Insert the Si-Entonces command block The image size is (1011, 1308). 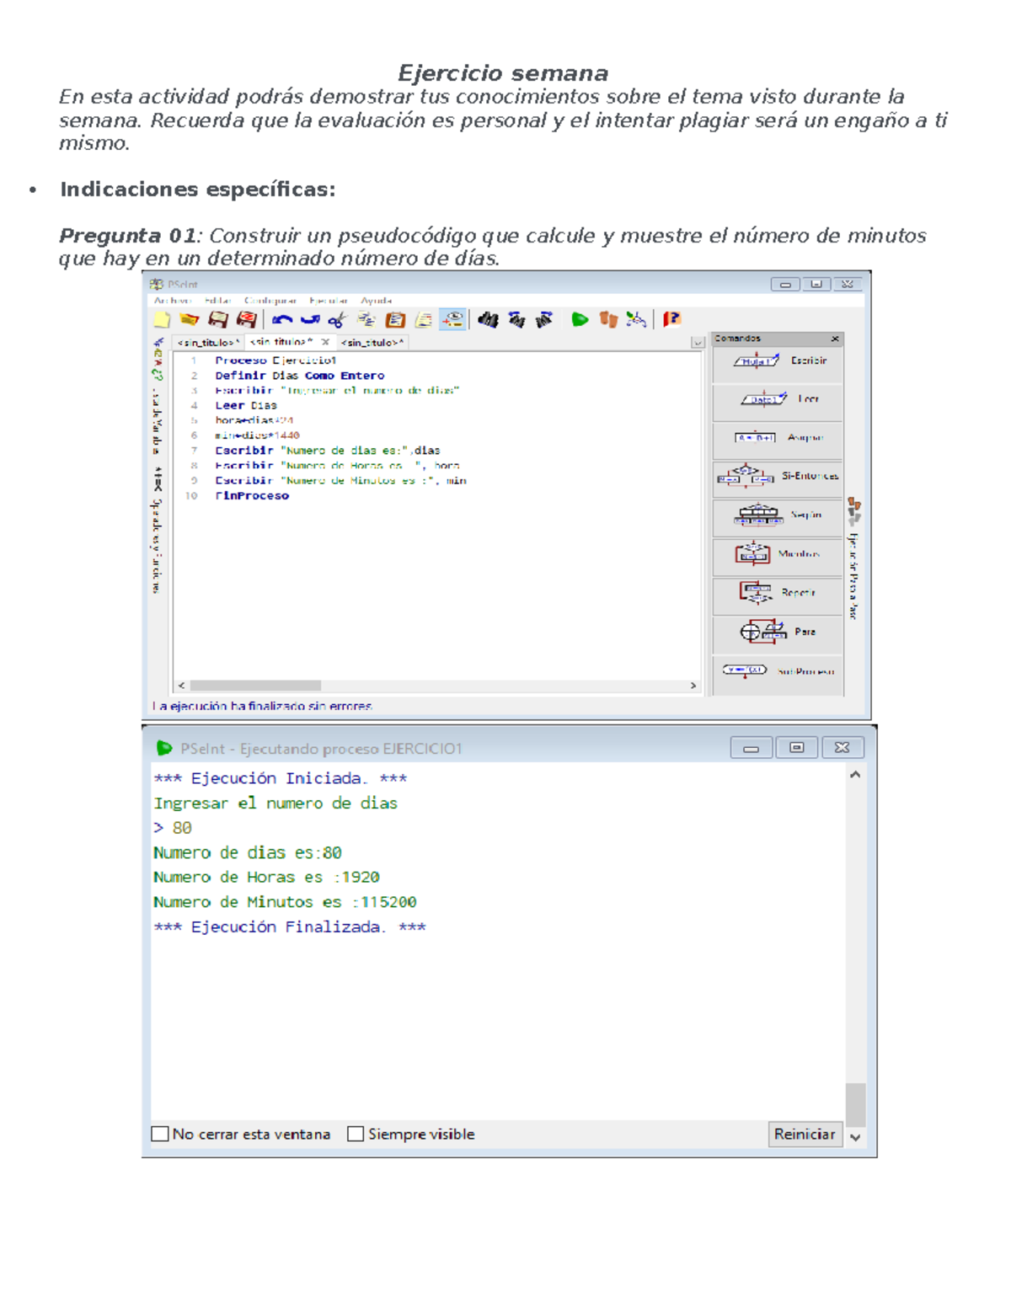click(777, 477)
